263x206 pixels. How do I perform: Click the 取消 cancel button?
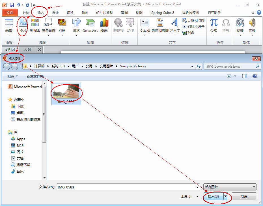pos(244,196)
